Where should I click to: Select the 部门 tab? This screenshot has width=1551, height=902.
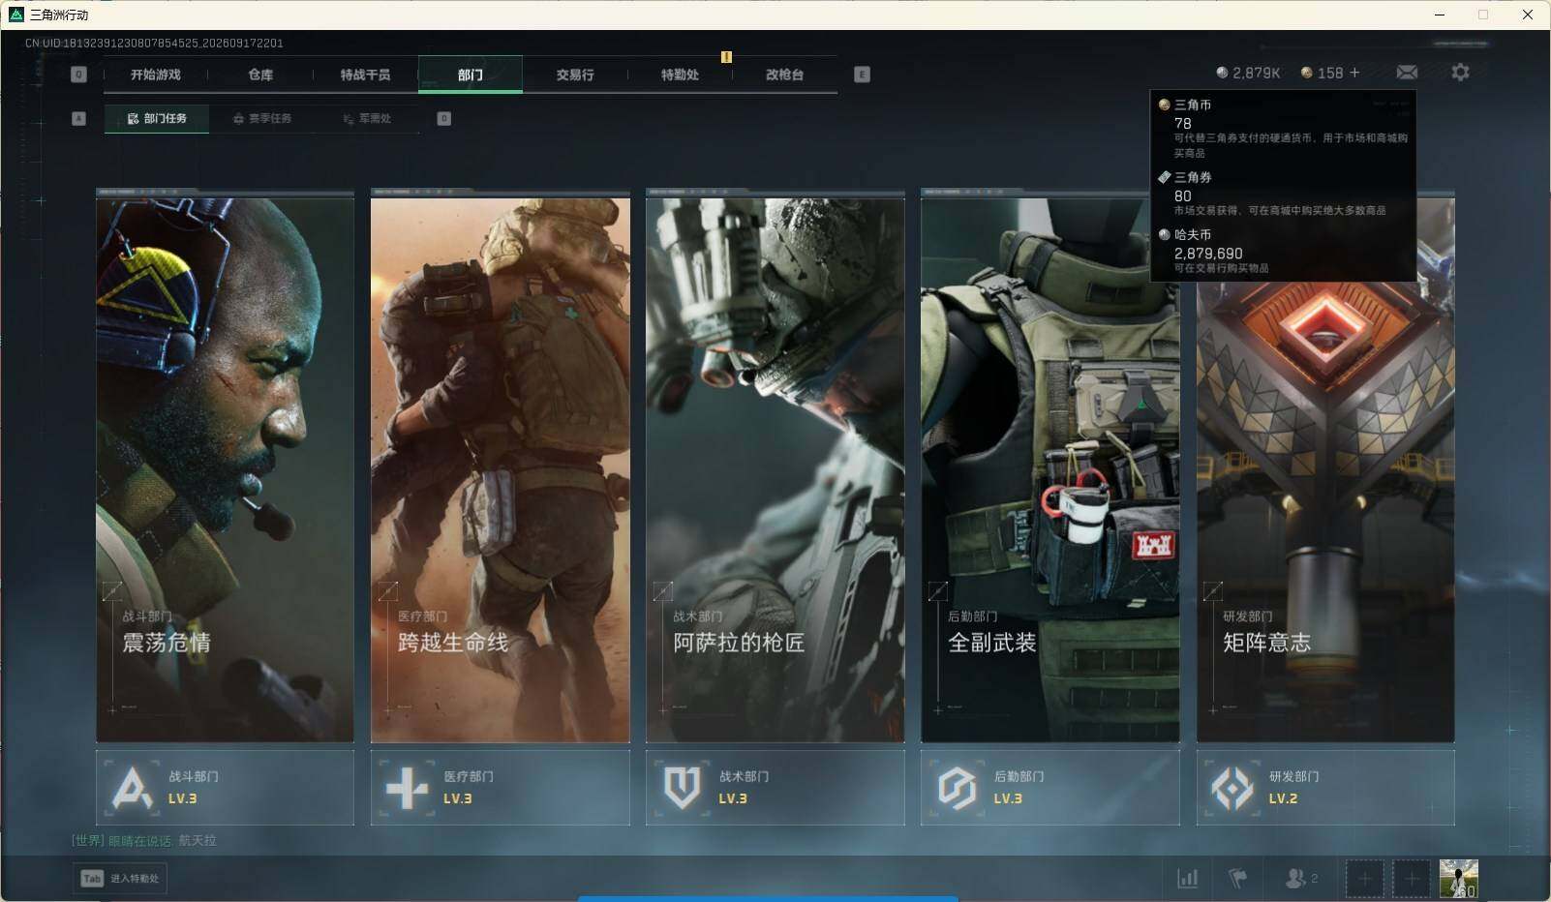(471, 75)
